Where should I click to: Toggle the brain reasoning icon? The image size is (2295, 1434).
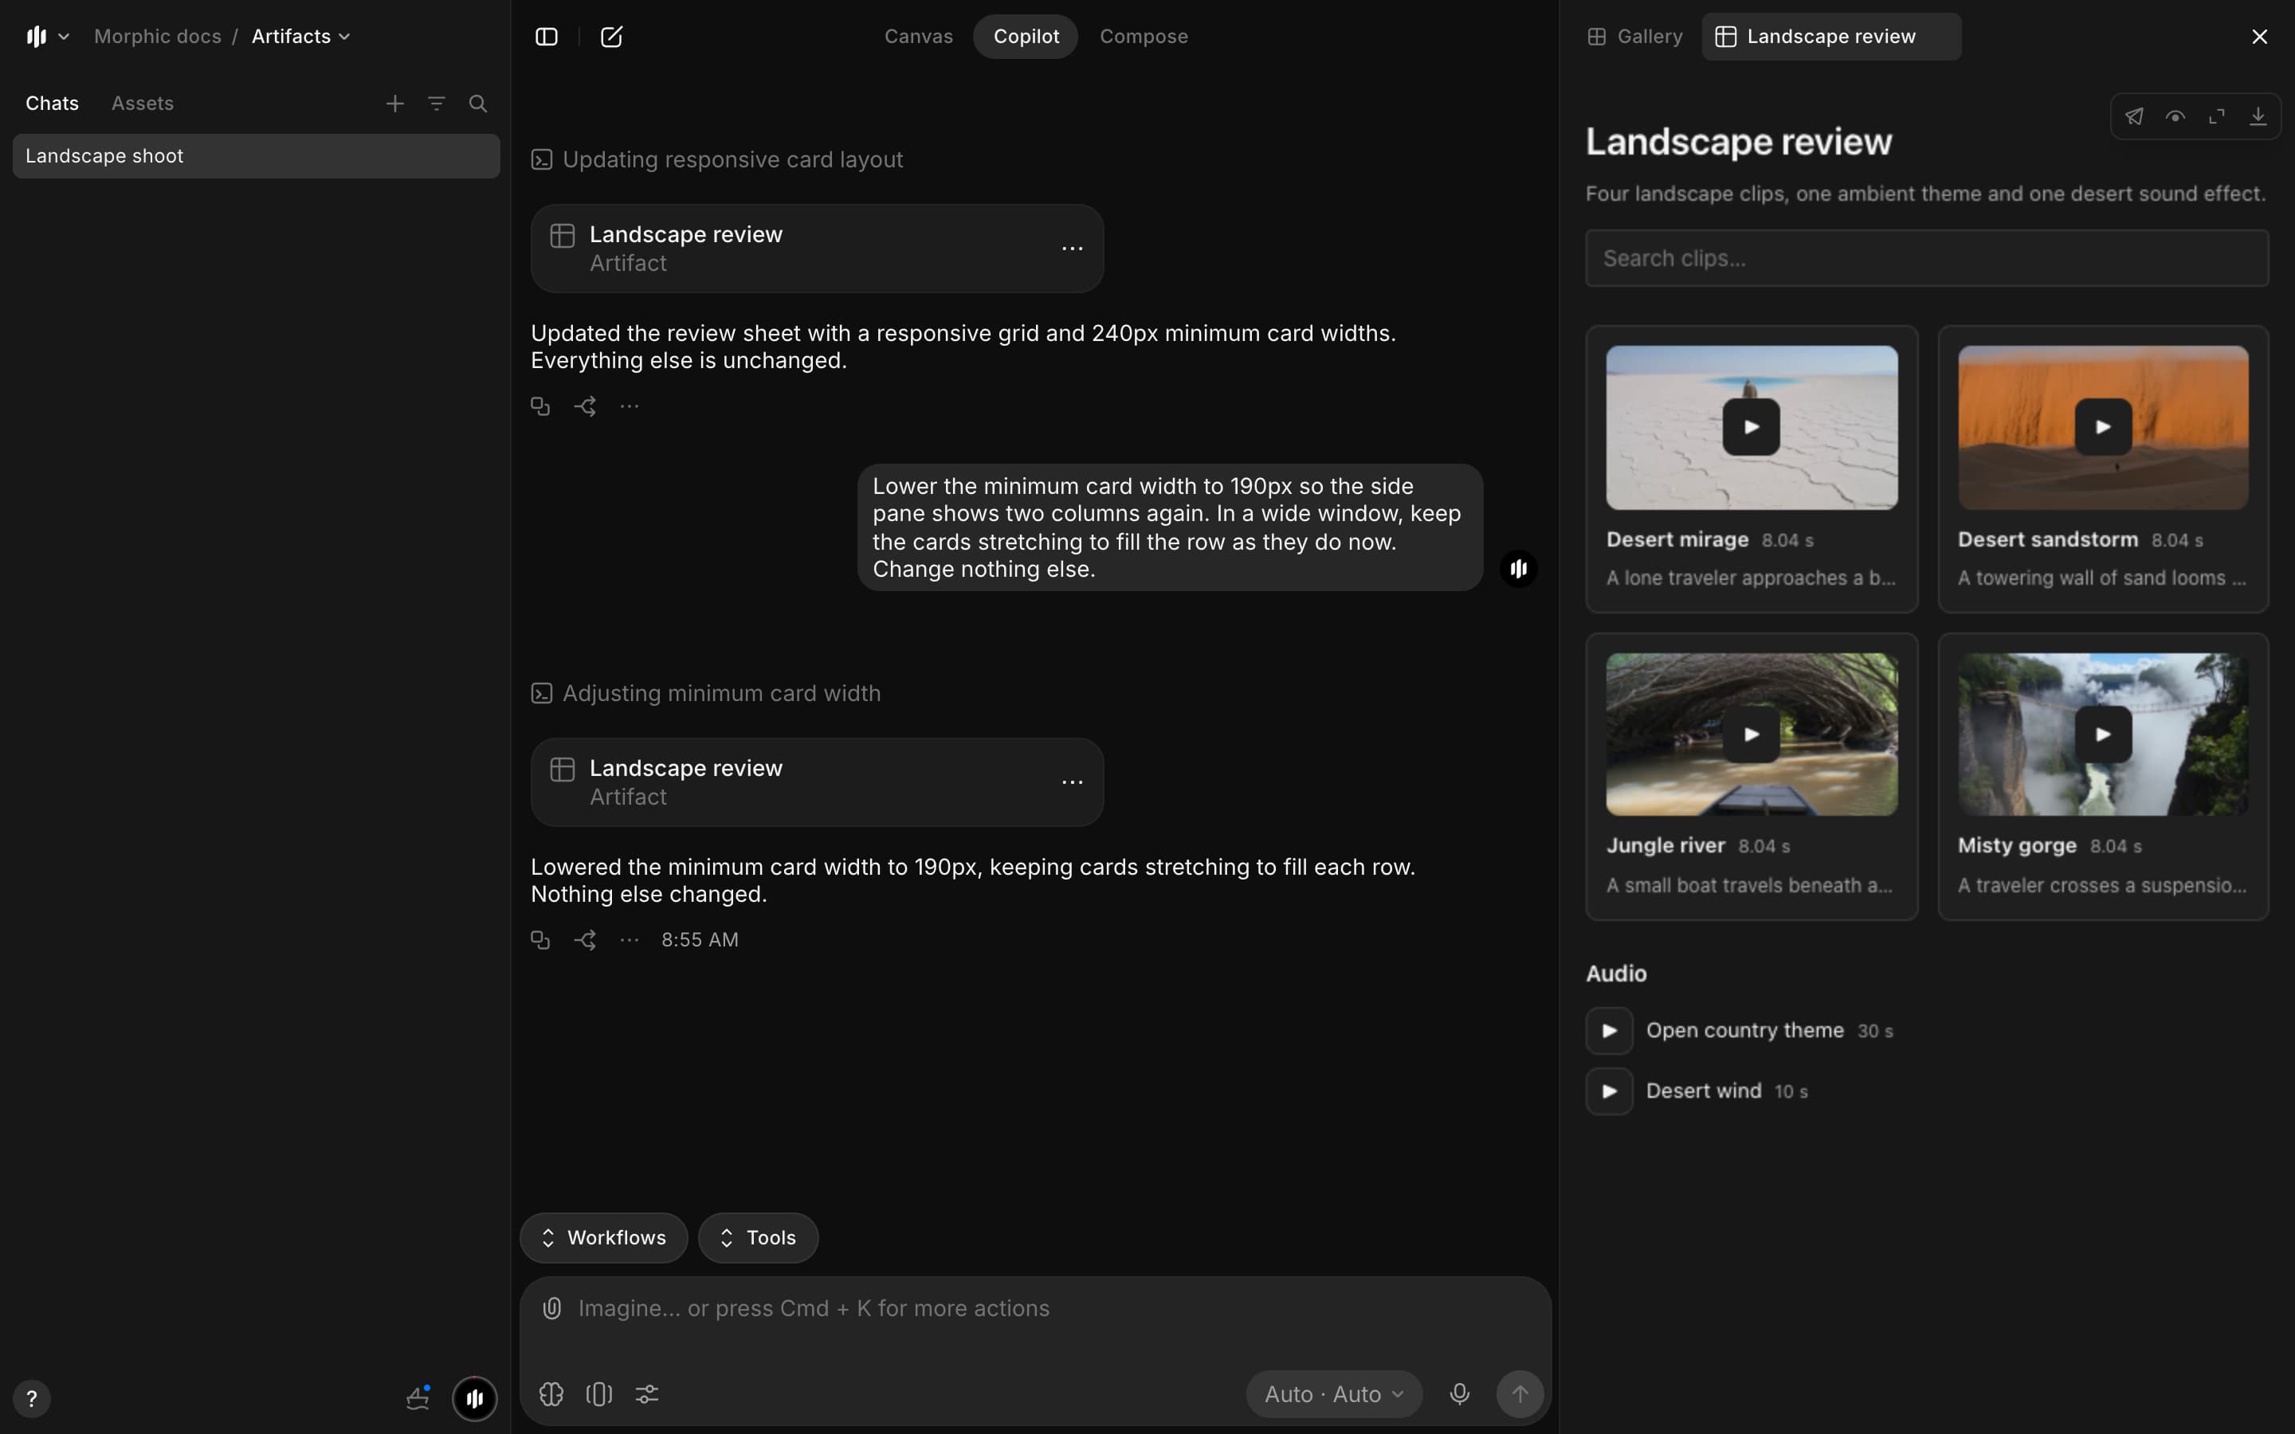tap(551, 1394)
